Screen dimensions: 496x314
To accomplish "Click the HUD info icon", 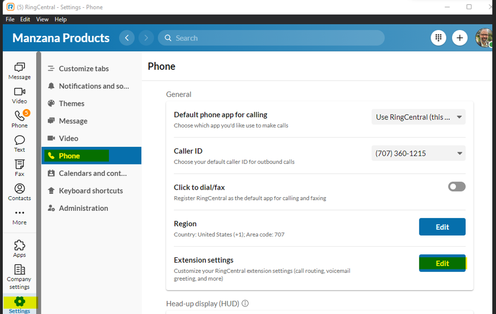I will [x=245, y=303].
